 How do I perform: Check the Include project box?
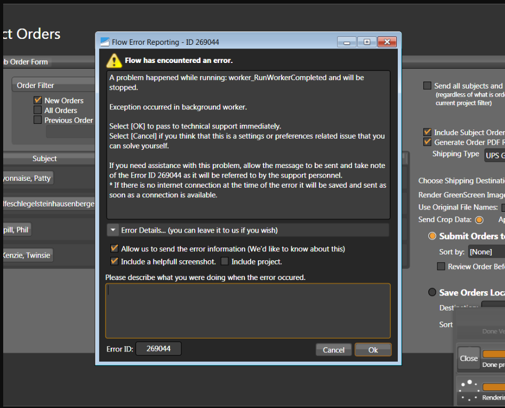[x=225, y=261]
